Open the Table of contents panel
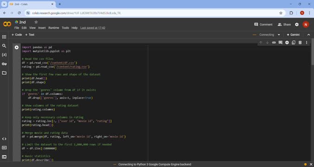314x167 pixels. tap(4, 37)
